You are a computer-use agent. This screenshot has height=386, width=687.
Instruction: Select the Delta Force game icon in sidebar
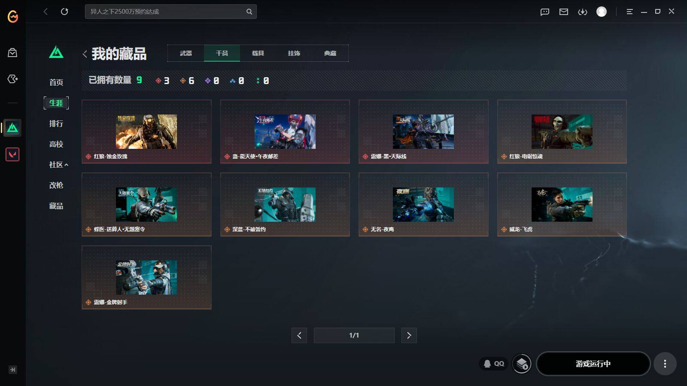12,128
